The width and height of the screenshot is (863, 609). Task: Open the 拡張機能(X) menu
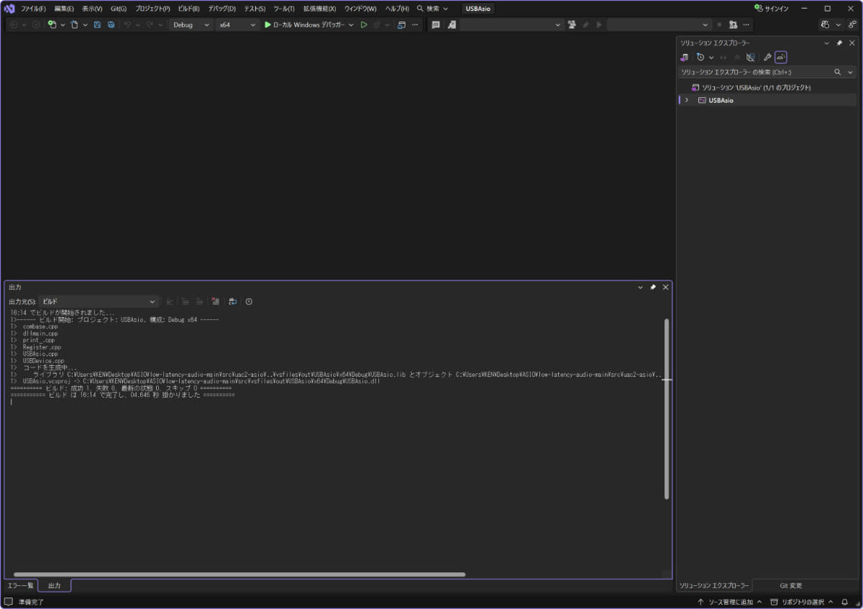tap(319, 9)
